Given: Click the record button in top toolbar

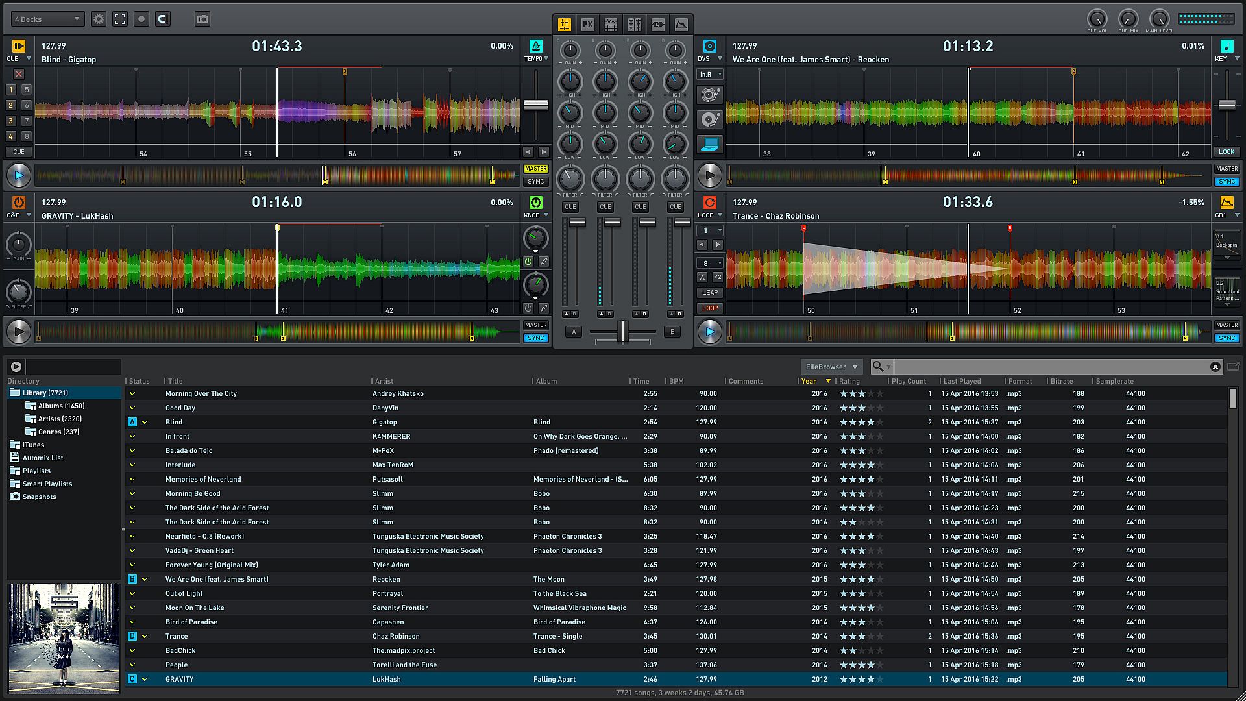Looking at the screenshot, I should click(x=141, y=19).
